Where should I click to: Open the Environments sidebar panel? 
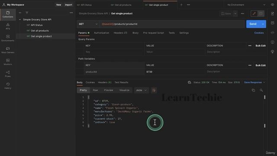coord(8,38)
